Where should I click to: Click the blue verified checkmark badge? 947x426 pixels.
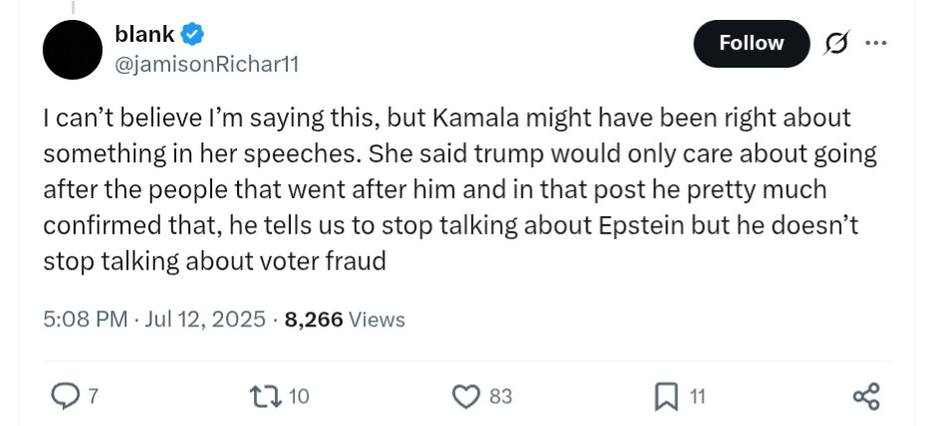click(193, 36)
